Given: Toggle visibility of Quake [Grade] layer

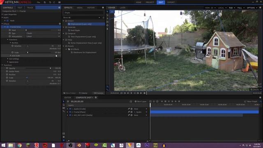Looking at the screenshot, I should (70, 109).
